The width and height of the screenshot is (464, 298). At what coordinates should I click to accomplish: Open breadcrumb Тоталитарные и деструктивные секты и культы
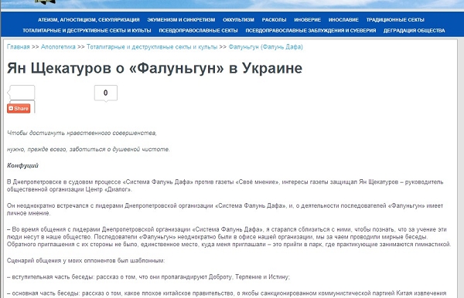point(152,46)
